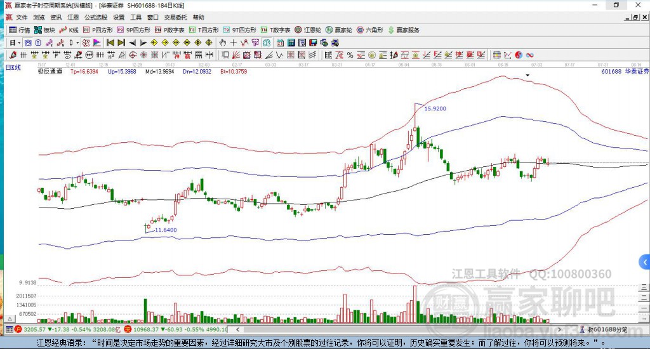Click the 极反通道 indicator name
The height and width of the screenshot is (349, 650).
(x=50, y=71)
